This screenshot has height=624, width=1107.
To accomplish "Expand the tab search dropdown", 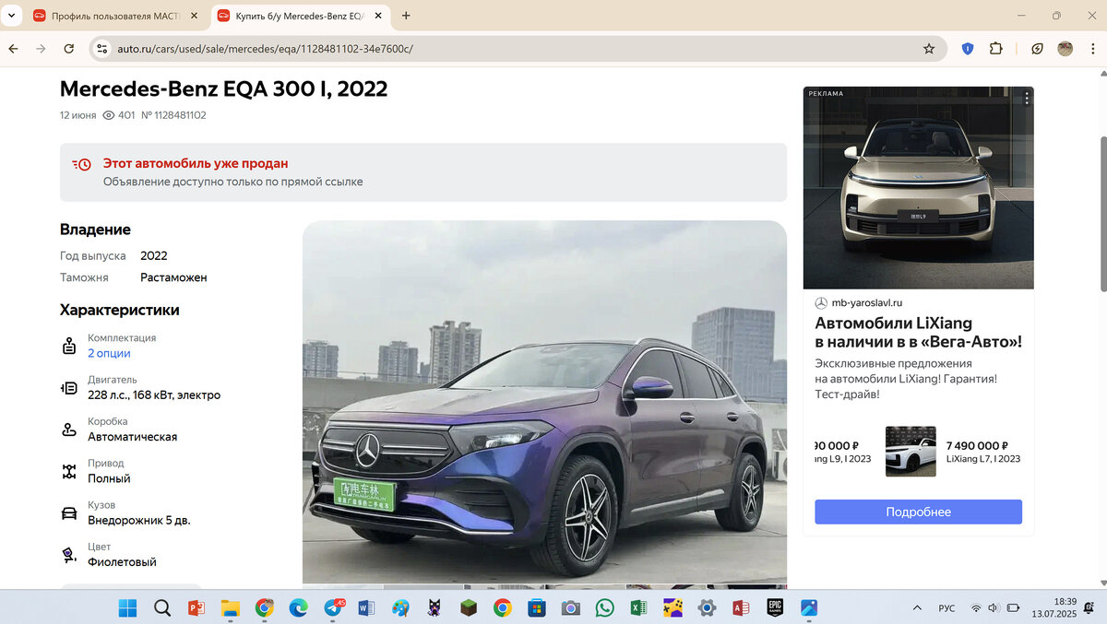I will pos(10,16).
